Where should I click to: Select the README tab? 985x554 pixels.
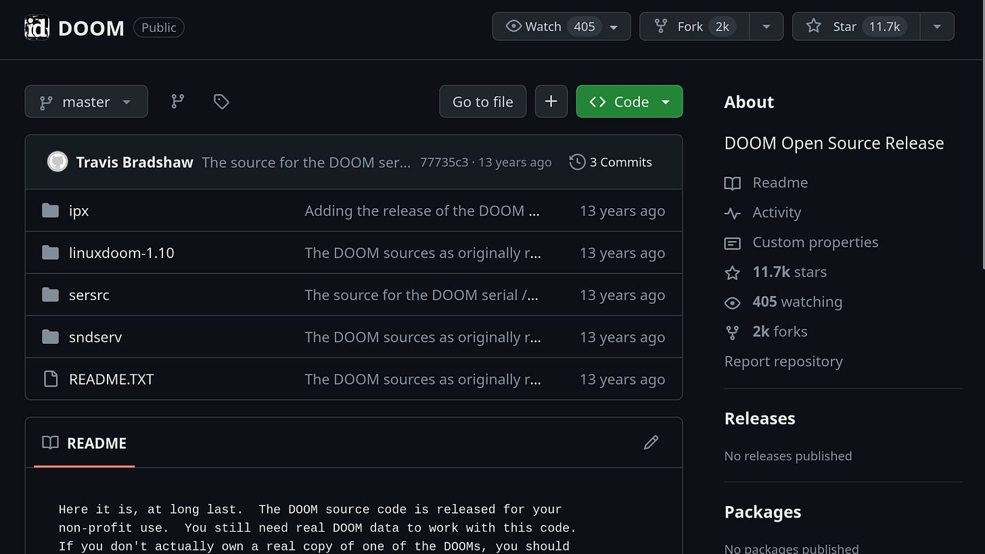tap(85, 443)
